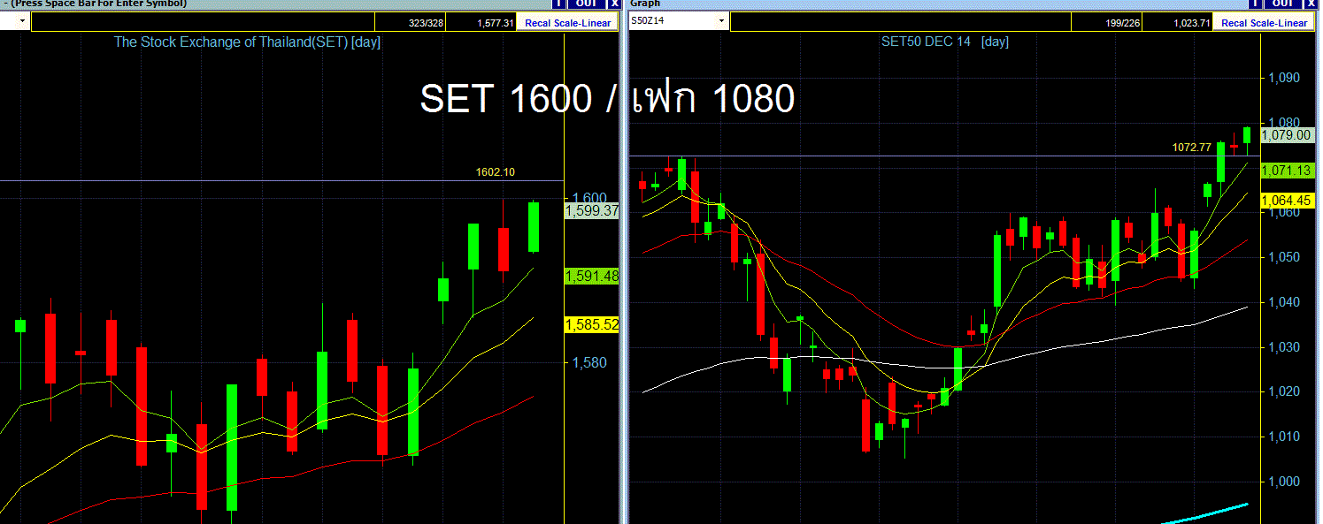Click the 1,010 price axis label

pyautogui.click(x=1282, y=437)
